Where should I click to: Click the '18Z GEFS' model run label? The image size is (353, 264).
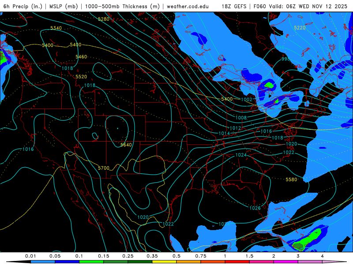click(x=234, y=6)
